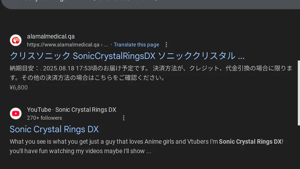The image size is (300, 169).
Task: Click the bold Sonic Crystal Rings DX snippet text
Action: (x=250, y=142)
